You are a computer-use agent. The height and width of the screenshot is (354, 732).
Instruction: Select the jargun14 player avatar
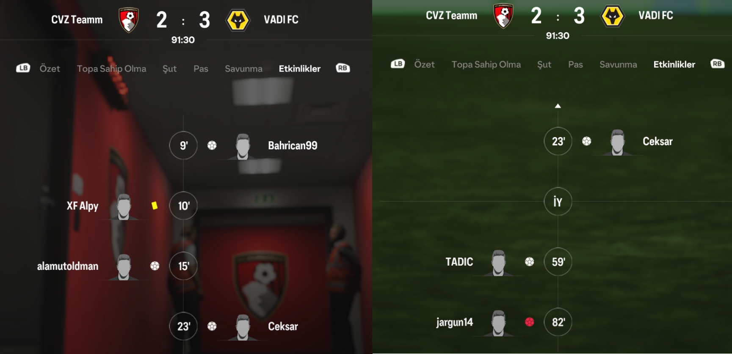coord(498,323)
